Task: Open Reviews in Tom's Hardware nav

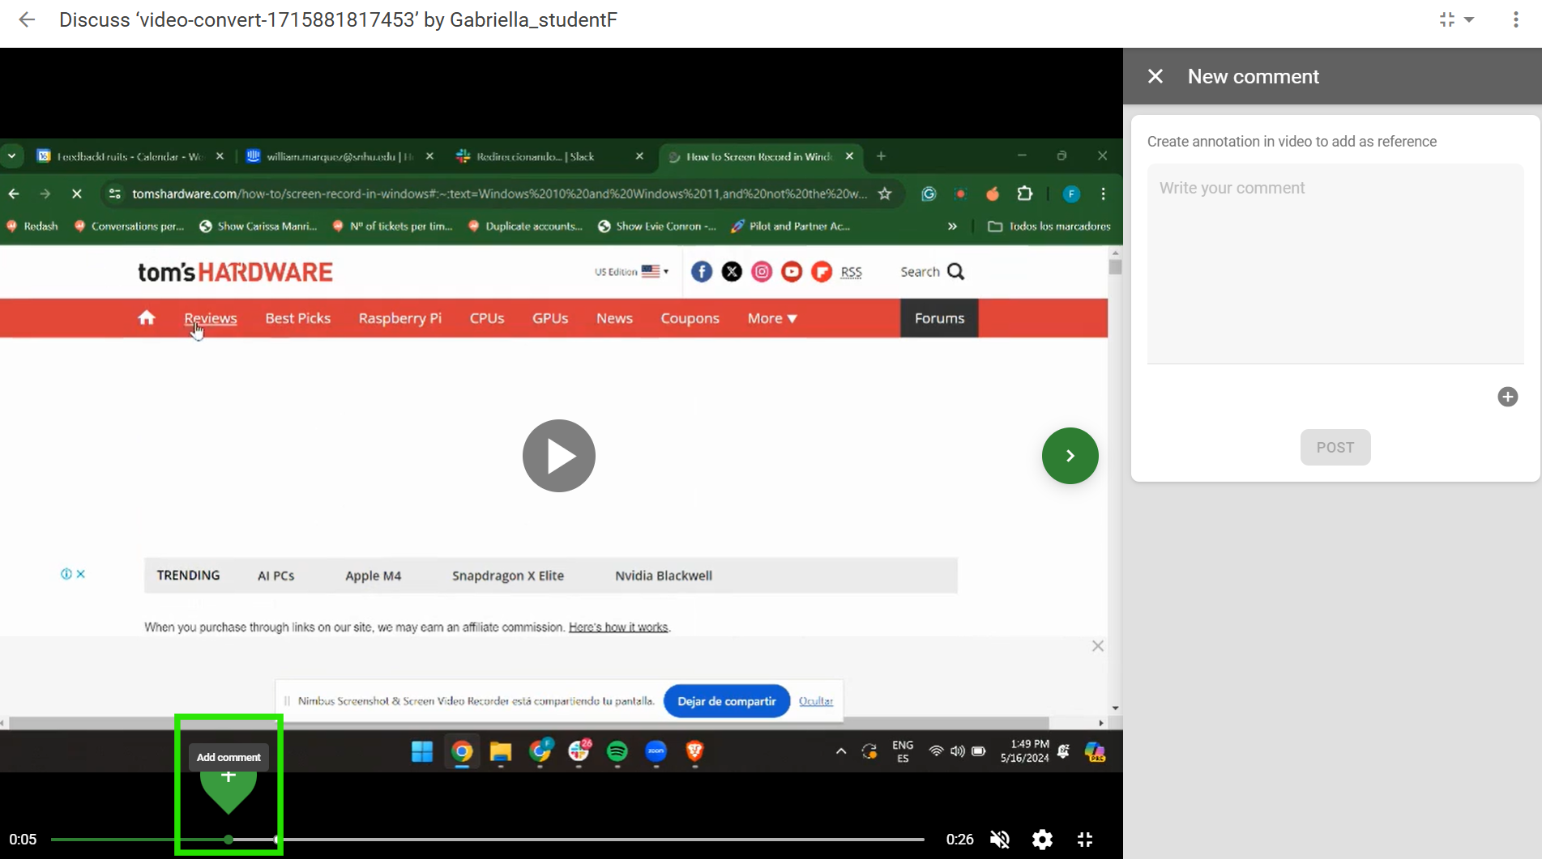Action: click(x=211, y=318)
